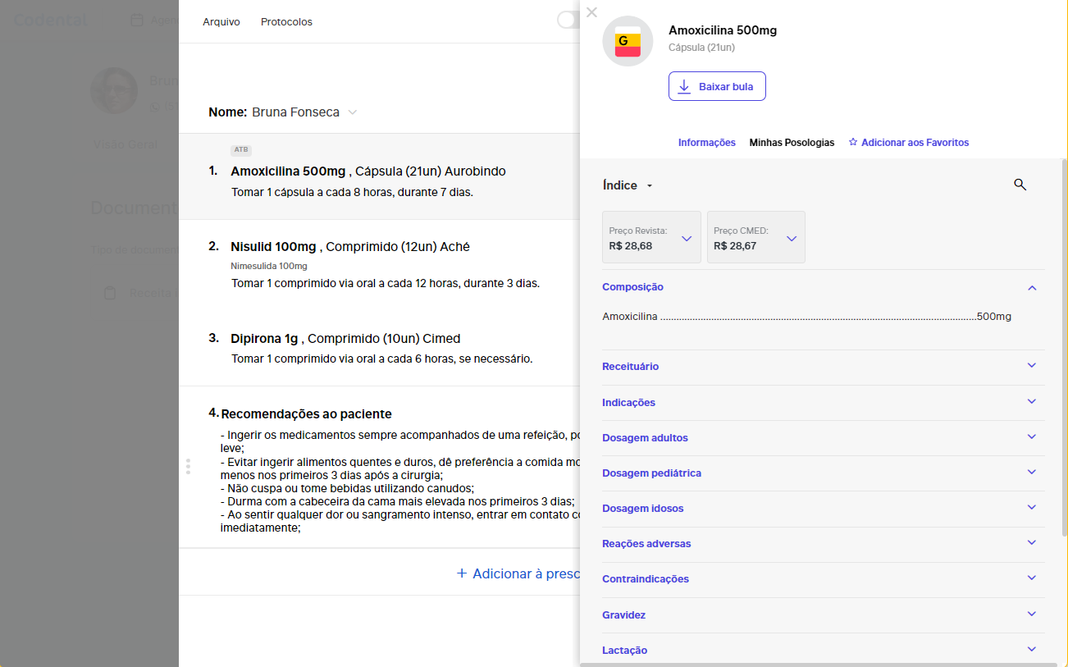Open the Protocolos menu
The image size is (1068, 667).
(286, 22)
